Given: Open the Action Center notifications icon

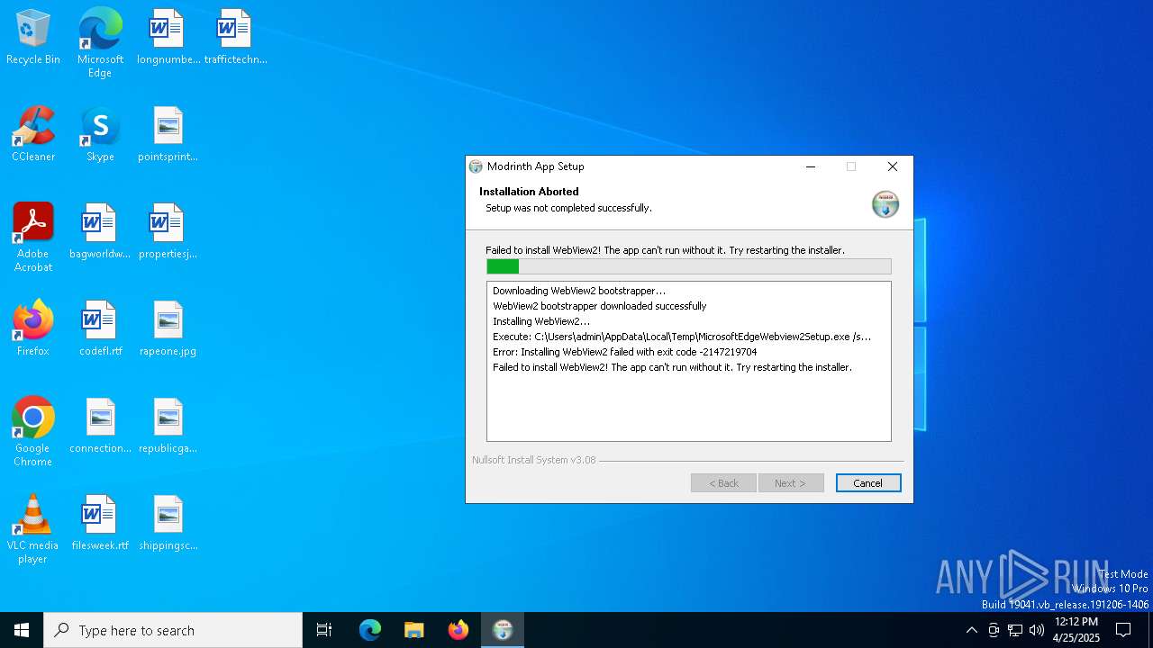Looking at the screenshot, I should (1123, 630).
